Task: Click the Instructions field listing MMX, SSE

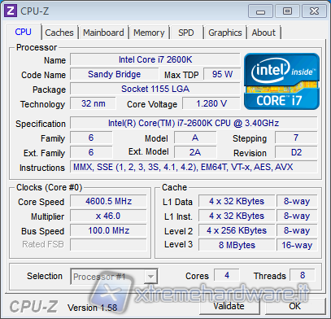Action: 194,167
